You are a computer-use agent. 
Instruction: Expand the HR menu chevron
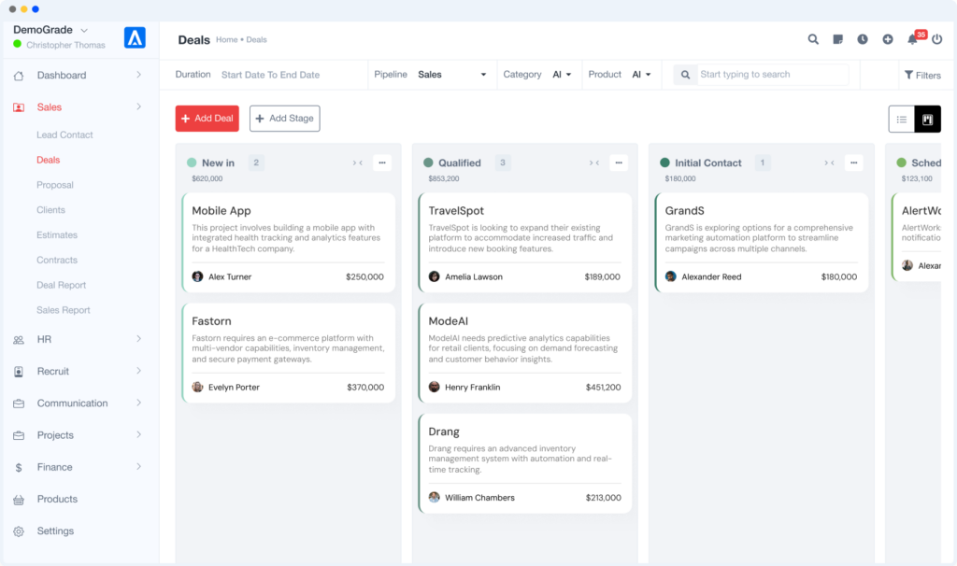tap(139, 339)
